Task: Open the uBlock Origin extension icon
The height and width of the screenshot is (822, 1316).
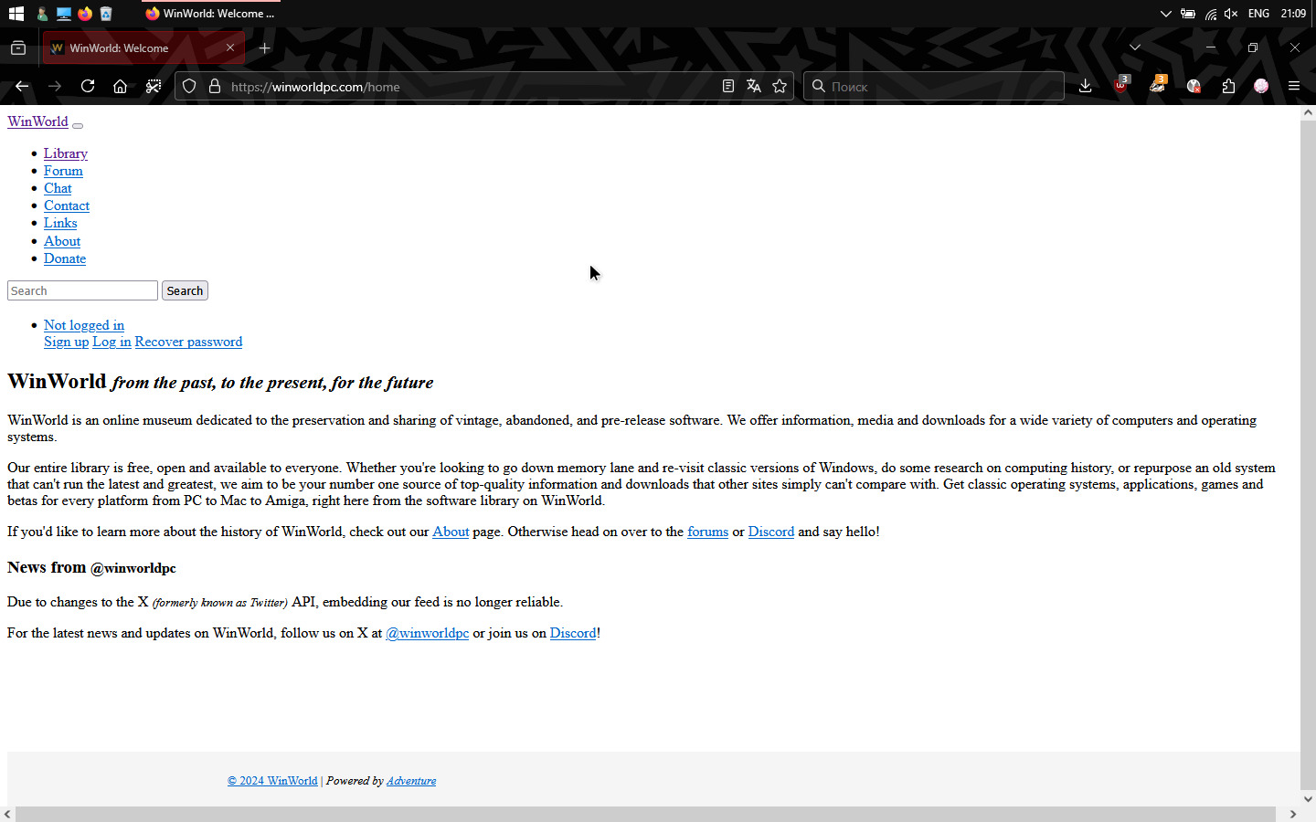Action: 1121,85
